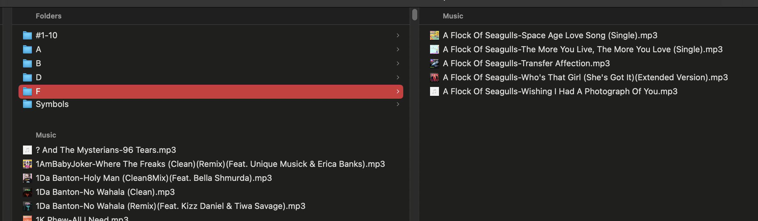Select 1Da Banton-No Wahala (Clean).mp3
The height and width of the screenshot is (221, 758).
[105, 192]
